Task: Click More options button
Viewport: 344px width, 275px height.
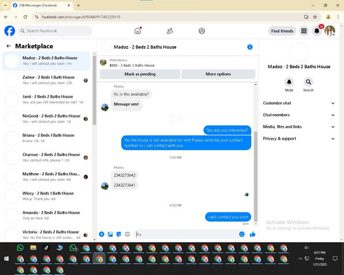Action: coord(218,74)
